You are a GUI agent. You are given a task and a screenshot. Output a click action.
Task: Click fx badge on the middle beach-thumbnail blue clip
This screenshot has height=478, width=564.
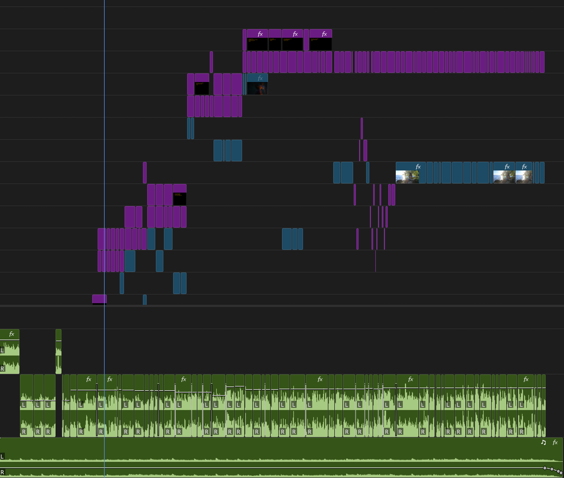click(507, 167)
